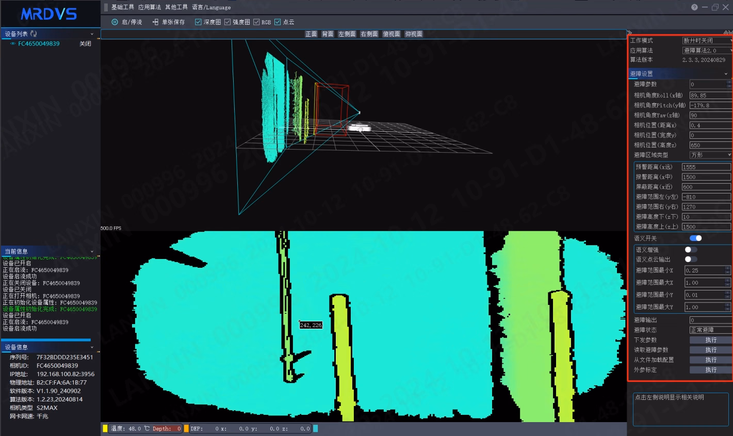Screen dimensions: 733x436
Task: Open the 基础工具 menu
Action: coord(123,7)
